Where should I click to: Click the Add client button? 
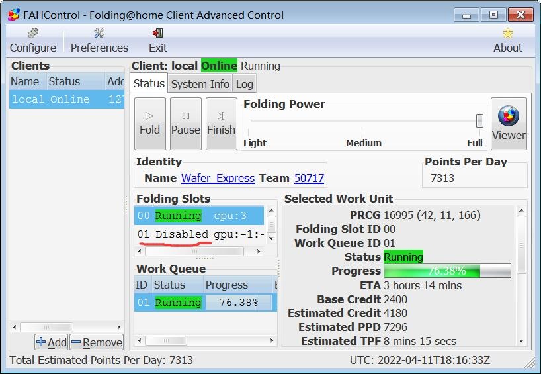(x=52, y=342)
